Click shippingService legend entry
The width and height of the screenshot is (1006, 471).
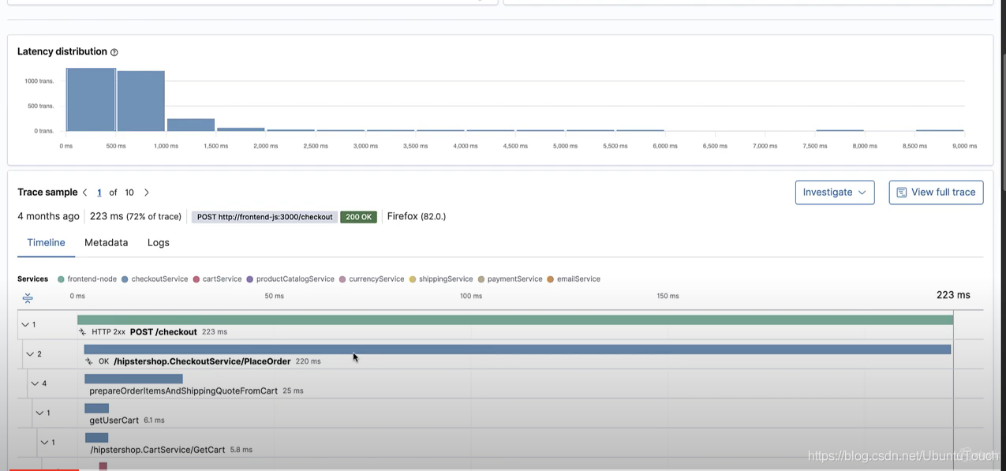click(441, 279)
